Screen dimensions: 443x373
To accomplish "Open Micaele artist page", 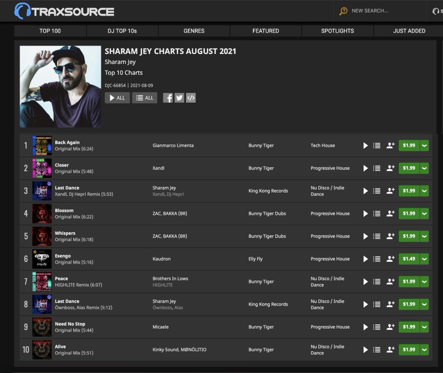I will (161, 327).
